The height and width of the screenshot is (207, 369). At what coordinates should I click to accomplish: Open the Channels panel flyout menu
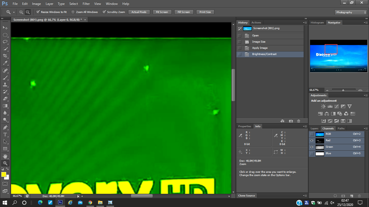[x=366, y=129]
